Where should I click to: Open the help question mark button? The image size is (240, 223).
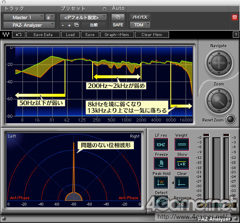click(236, 35)
